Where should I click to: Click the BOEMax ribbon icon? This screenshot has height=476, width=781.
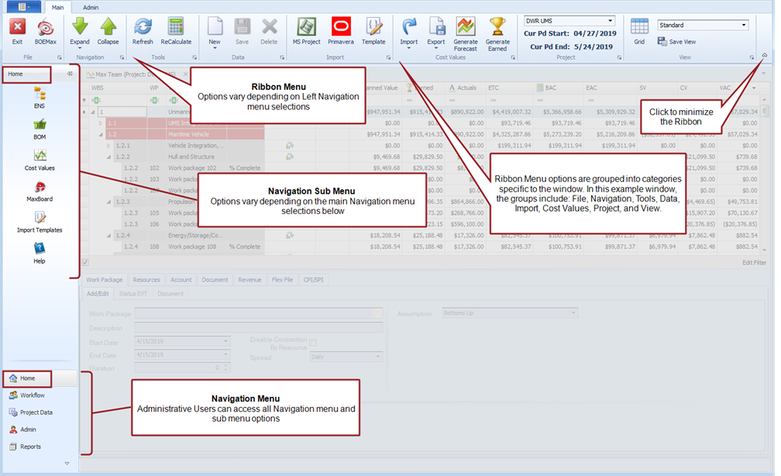coord(46,29)
